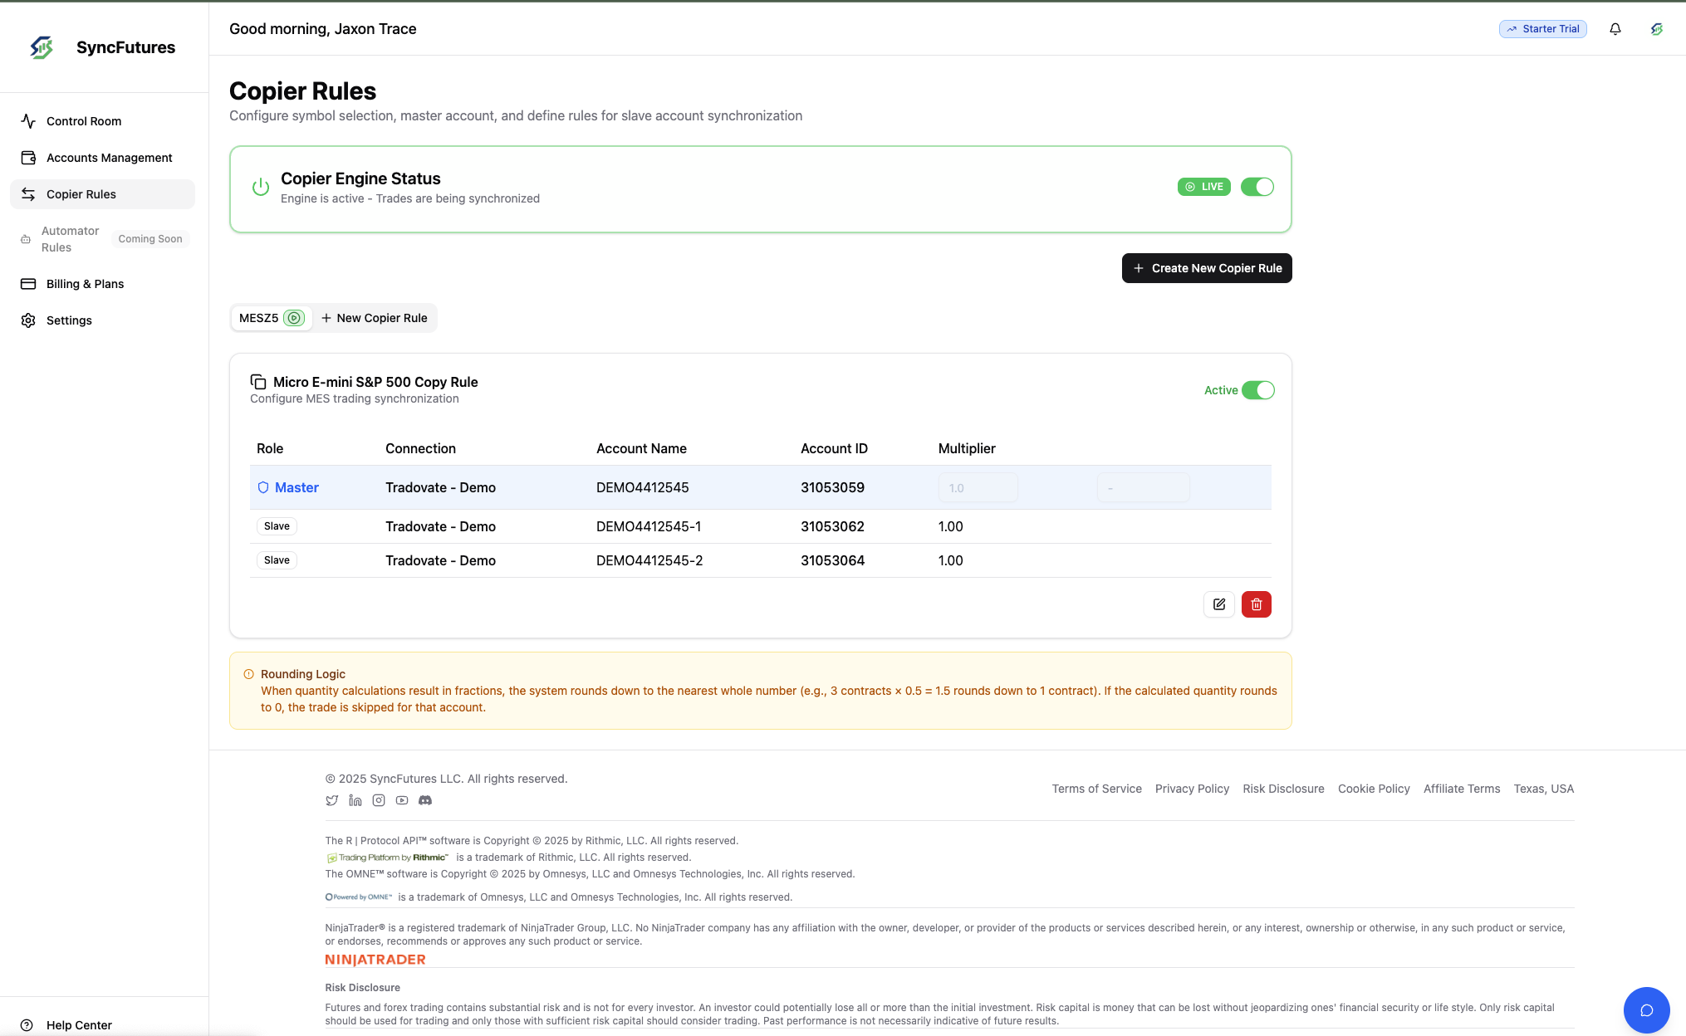Disable the Active toggle for the MES rule
The width and height of the screenshot is (1686, 1036).
point(1257,390)
